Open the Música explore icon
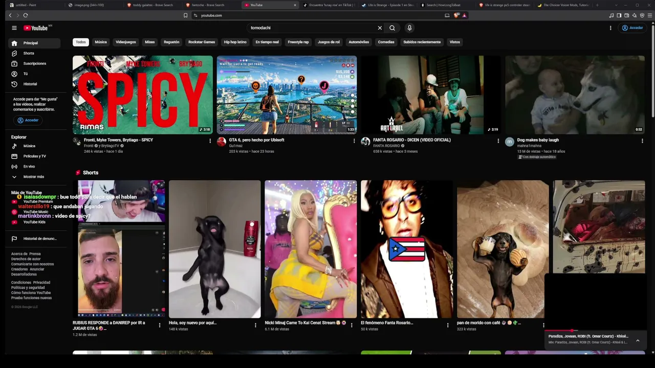Screen dimensions: 655x368 (x=14, y=146)
